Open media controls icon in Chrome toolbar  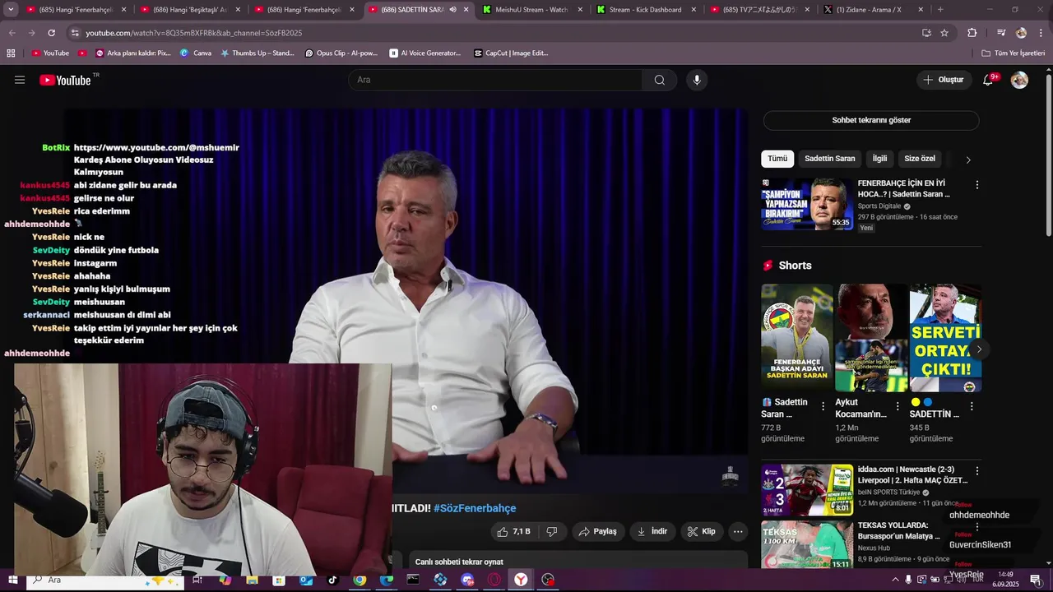[1001, 33]
